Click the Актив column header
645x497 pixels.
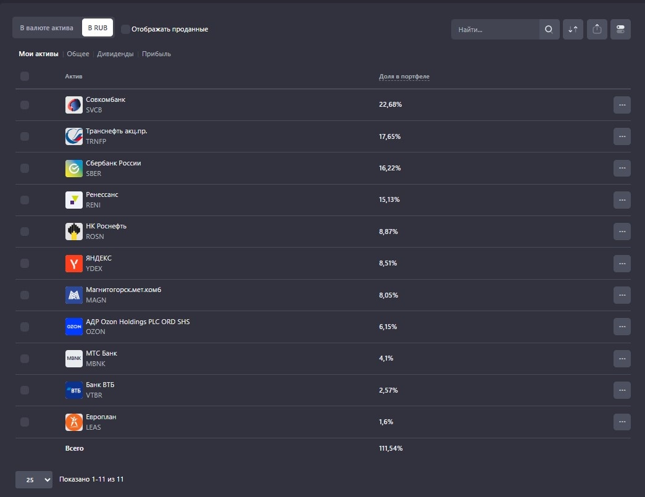[x=73, y=77]
